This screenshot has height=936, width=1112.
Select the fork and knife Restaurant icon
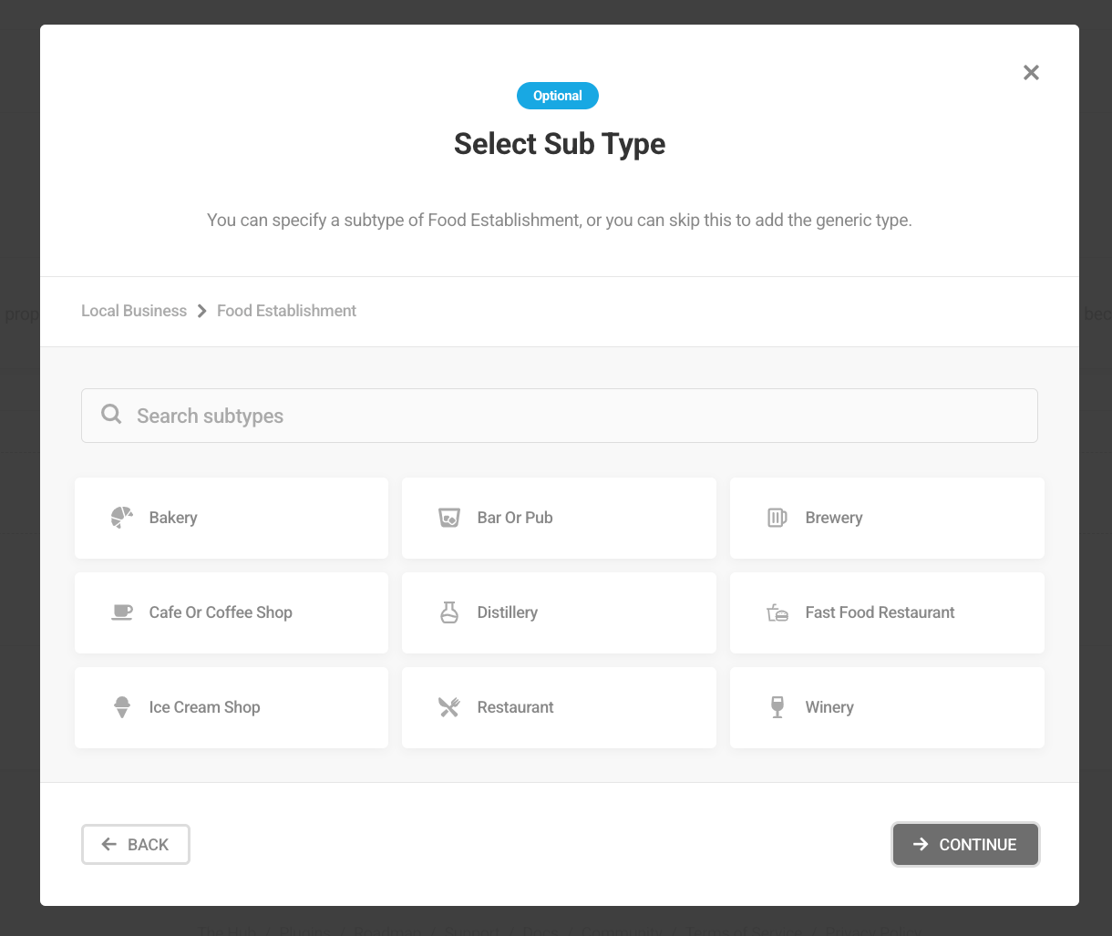coord(449,707)
